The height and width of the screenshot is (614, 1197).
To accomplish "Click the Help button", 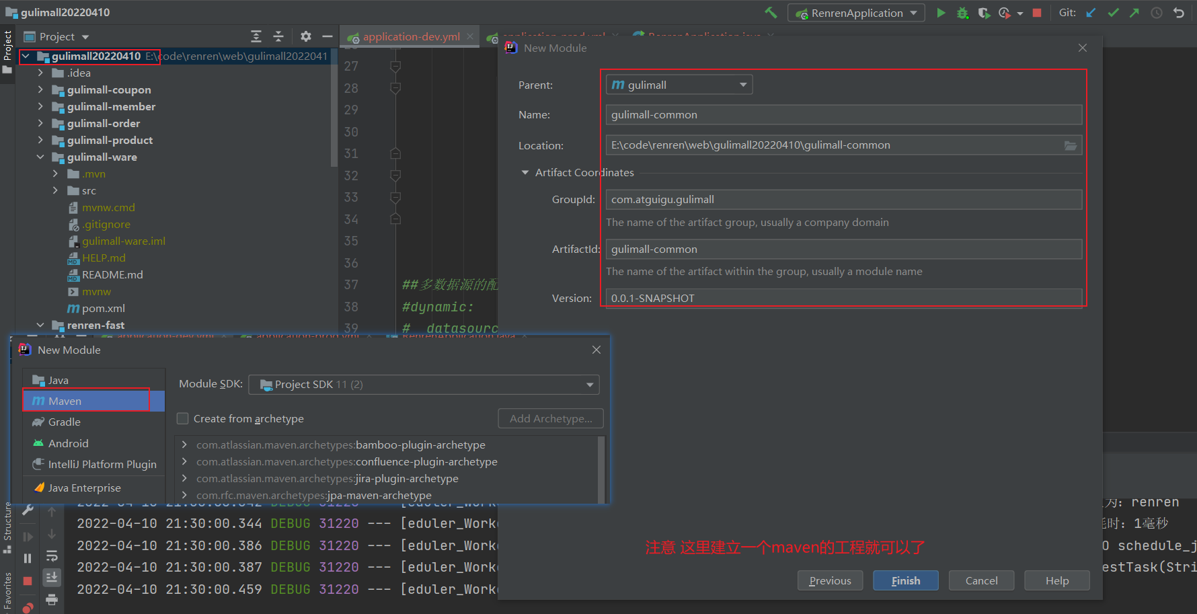I will (1056, 580).
